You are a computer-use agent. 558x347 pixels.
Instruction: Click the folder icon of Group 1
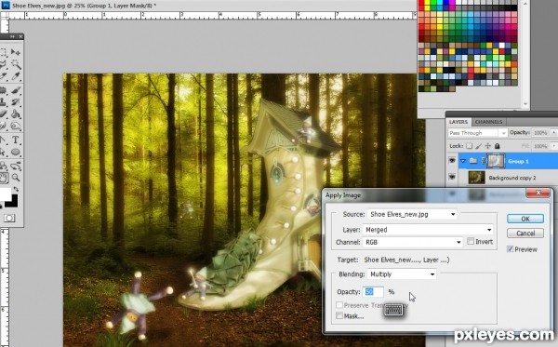coord(473,161)
